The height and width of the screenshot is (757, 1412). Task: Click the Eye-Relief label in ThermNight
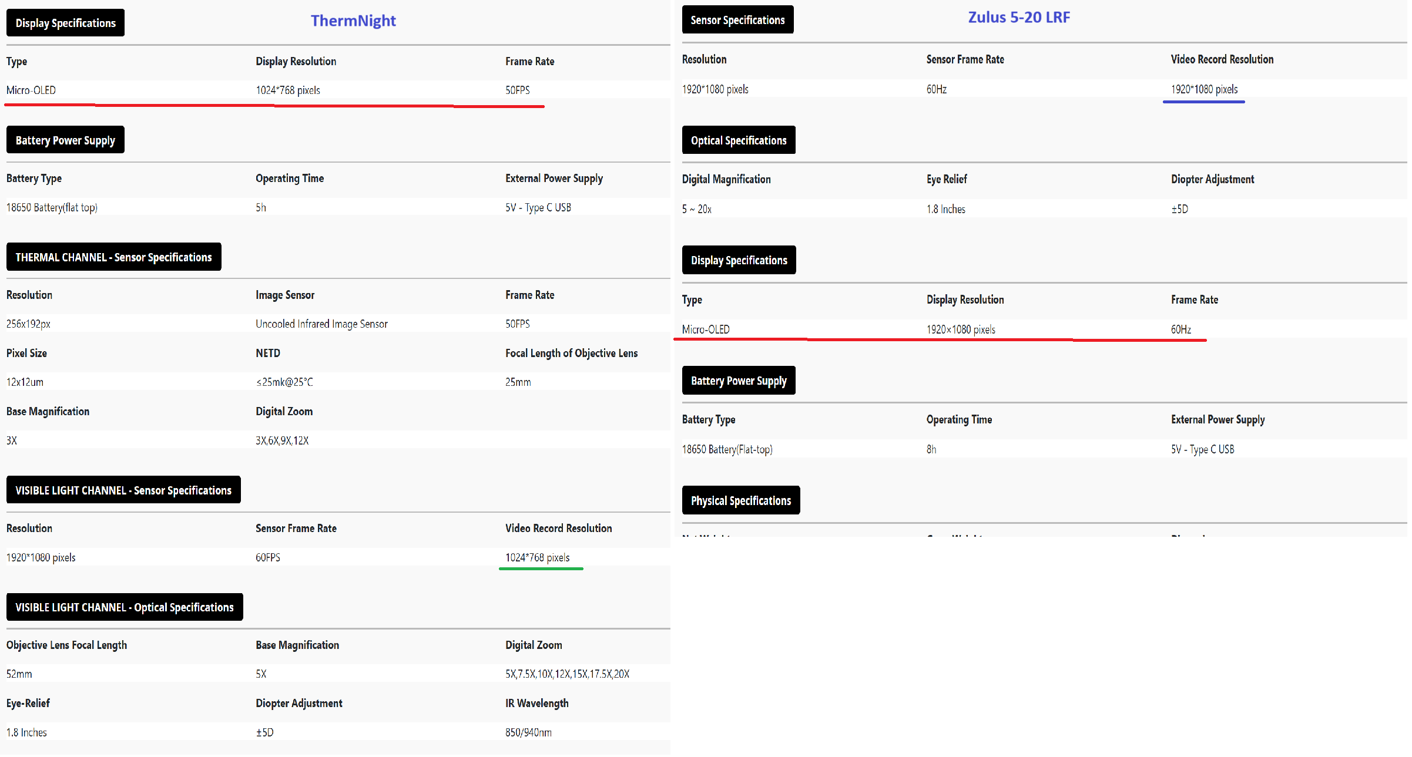click(28, 703)
